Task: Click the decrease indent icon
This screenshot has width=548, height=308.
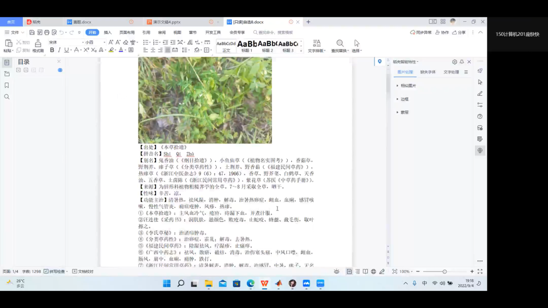Action: coord(165,42)
